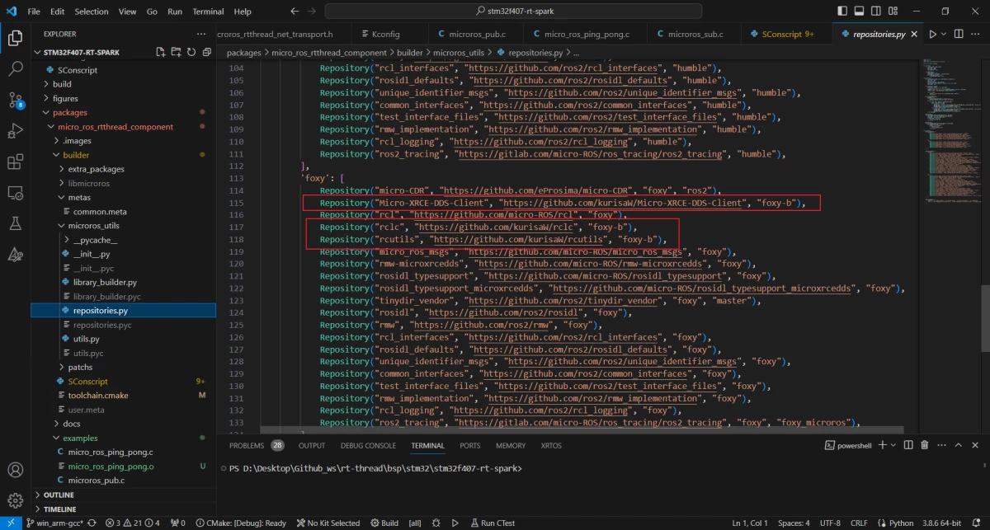Expand the __pycache__ folder

pyautogui.click(x=95, y=240)
